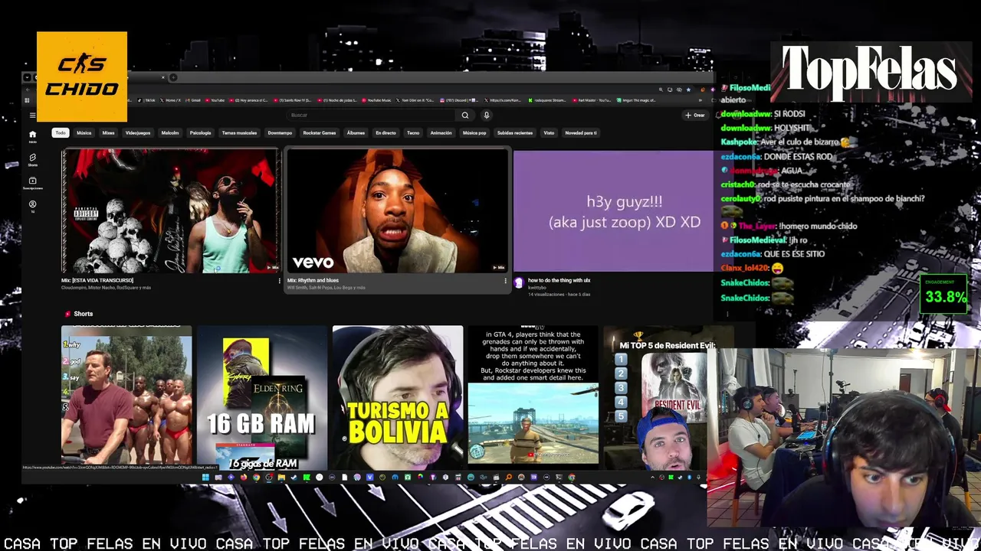
Task: Open the YouTube hamburger guide menu
Action: (32, 115)
